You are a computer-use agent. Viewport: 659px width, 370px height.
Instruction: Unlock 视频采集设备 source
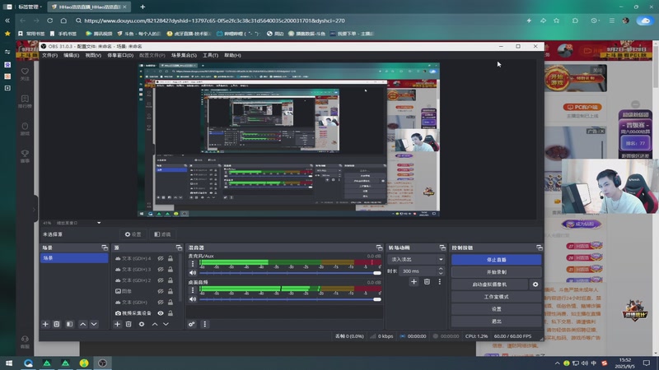(171, 313)
